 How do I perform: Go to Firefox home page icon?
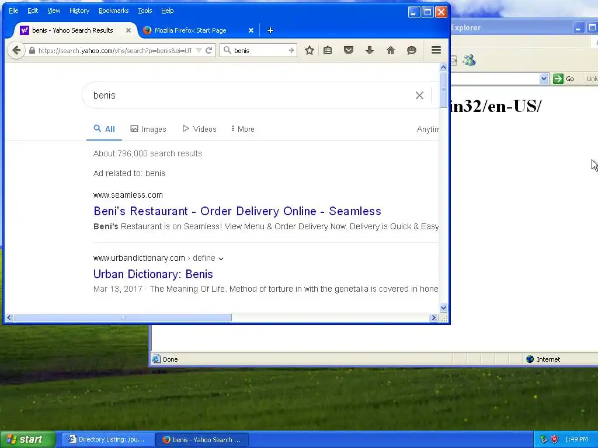[x=391, y=50]
